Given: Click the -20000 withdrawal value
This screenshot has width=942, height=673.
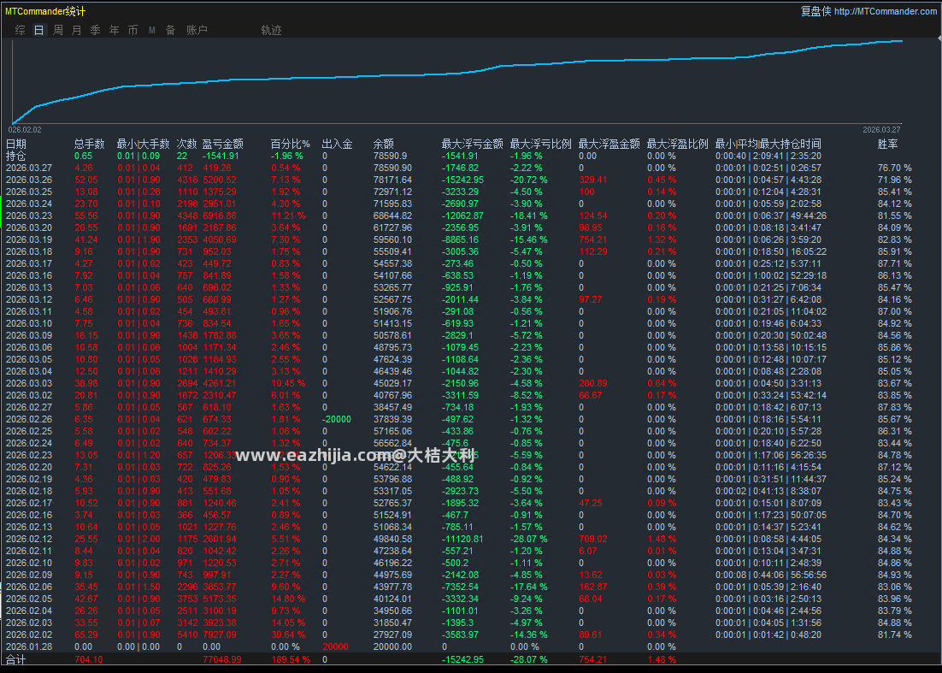Looking at the screenshot, I should pos(337,419).
